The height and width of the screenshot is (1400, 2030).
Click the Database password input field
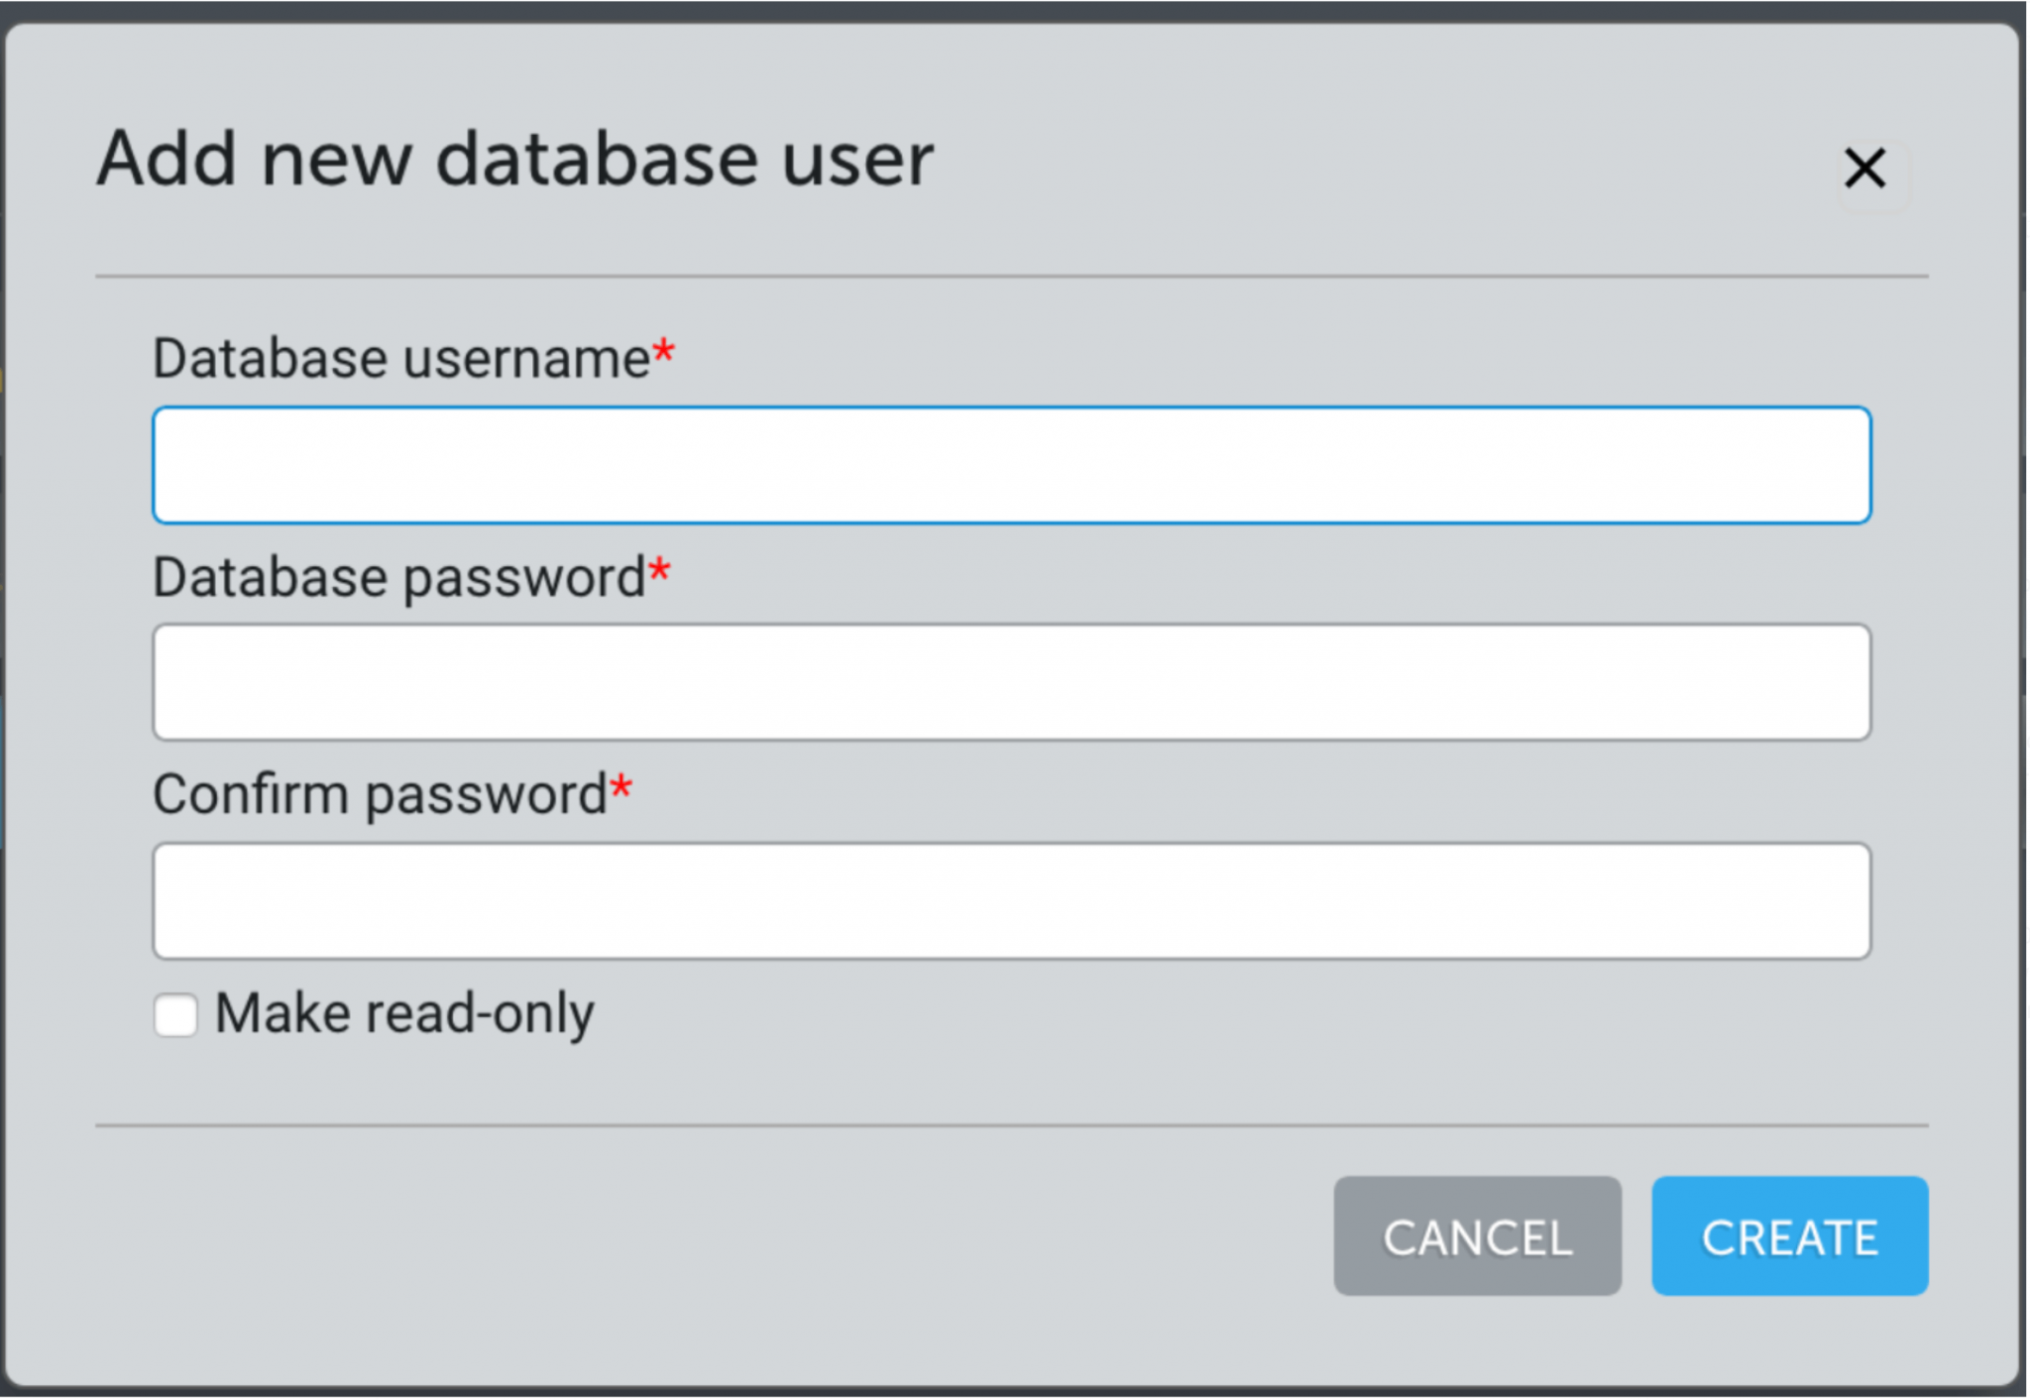[1011, 682]
